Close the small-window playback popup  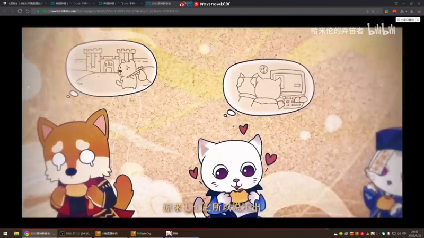[418, 20]
